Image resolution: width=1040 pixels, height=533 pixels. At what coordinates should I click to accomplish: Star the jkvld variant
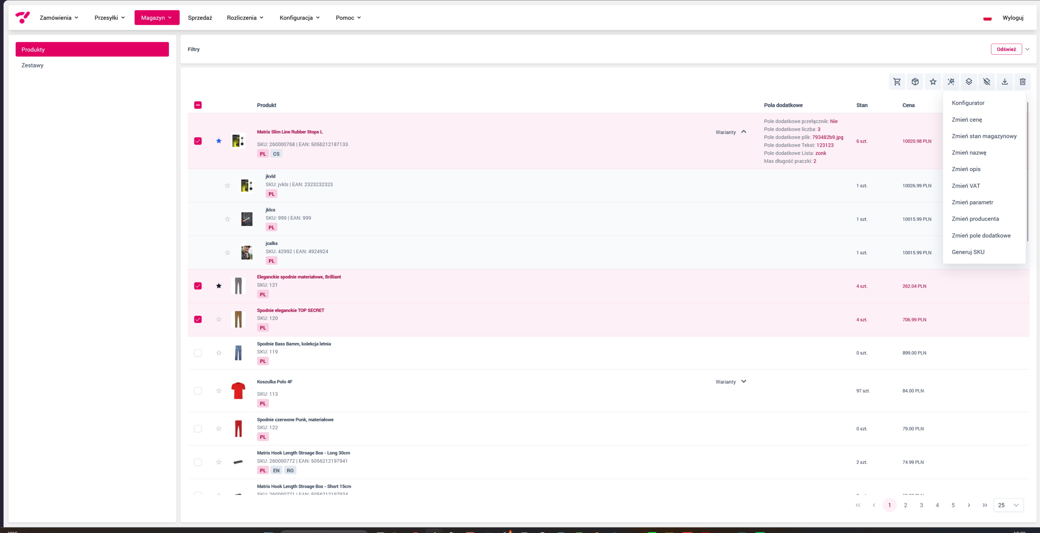pyautogui.click(x=227, y=186)
